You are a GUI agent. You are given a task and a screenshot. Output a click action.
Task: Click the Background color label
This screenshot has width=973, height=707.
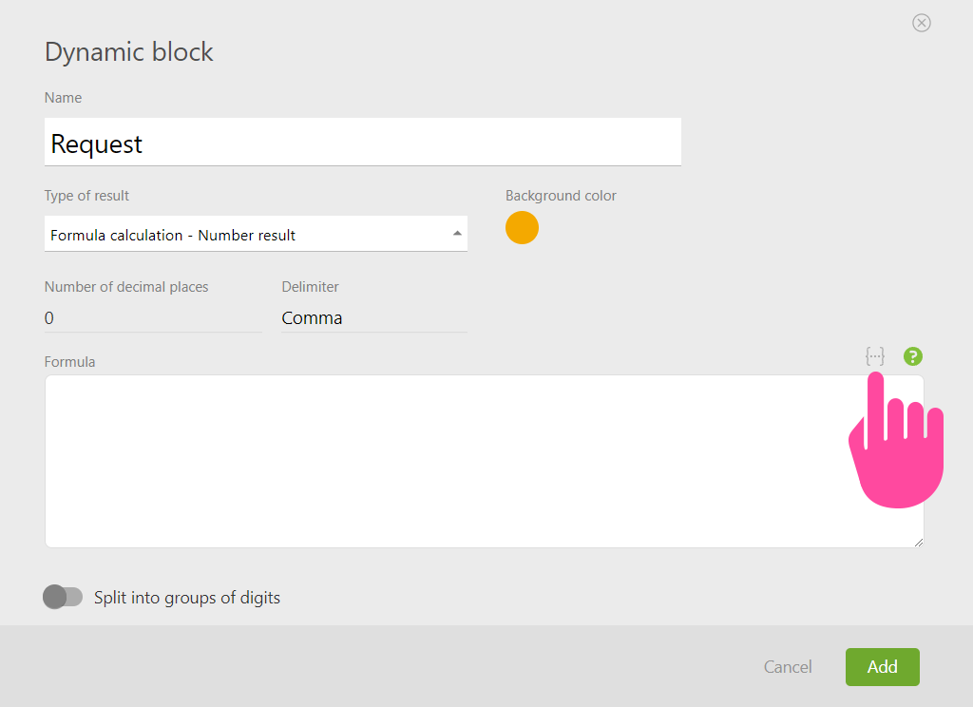(x=561, y=196)
